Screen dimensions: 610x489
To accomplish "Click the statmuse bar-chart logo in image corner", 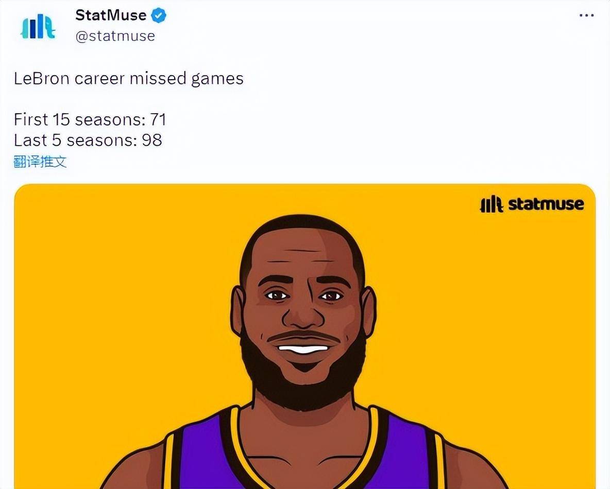I will pos(492,204).
